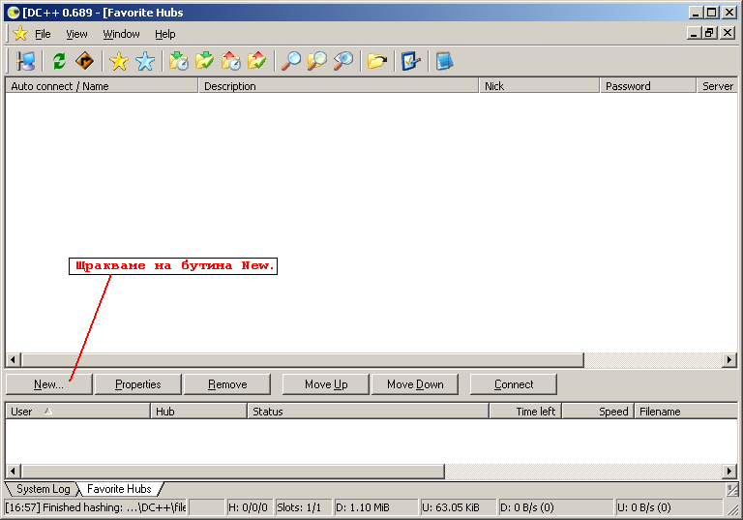Open the Search Spy icon
The height and width of the screenshot is (520, 743).
point(343,61)
